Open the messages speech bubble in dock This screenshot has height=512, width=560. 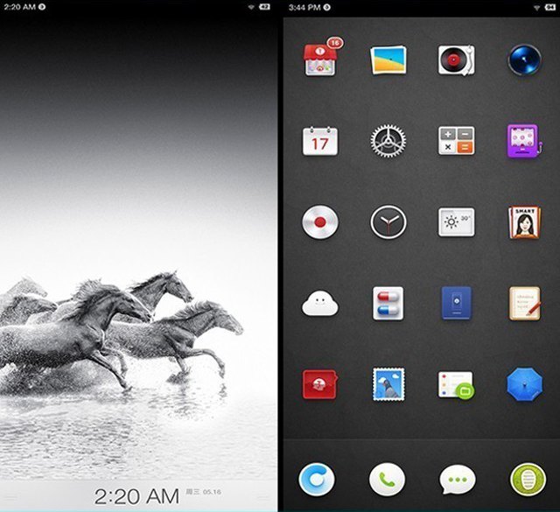pos(457,479)
